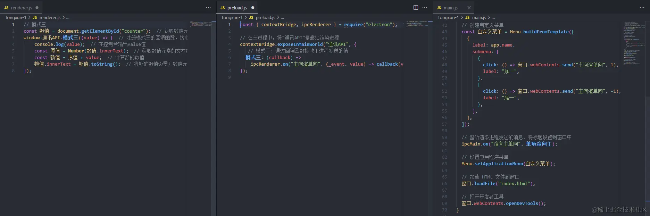Click '模式三' after window.通讯API in renderer.js

[x=70, y=38]
